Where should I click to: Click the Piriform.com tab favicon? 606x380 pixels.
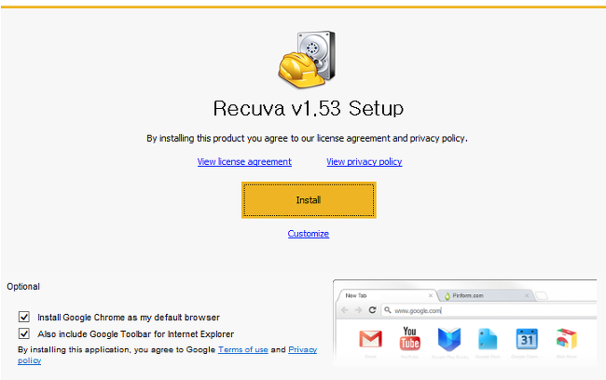[x=448, y=296]
